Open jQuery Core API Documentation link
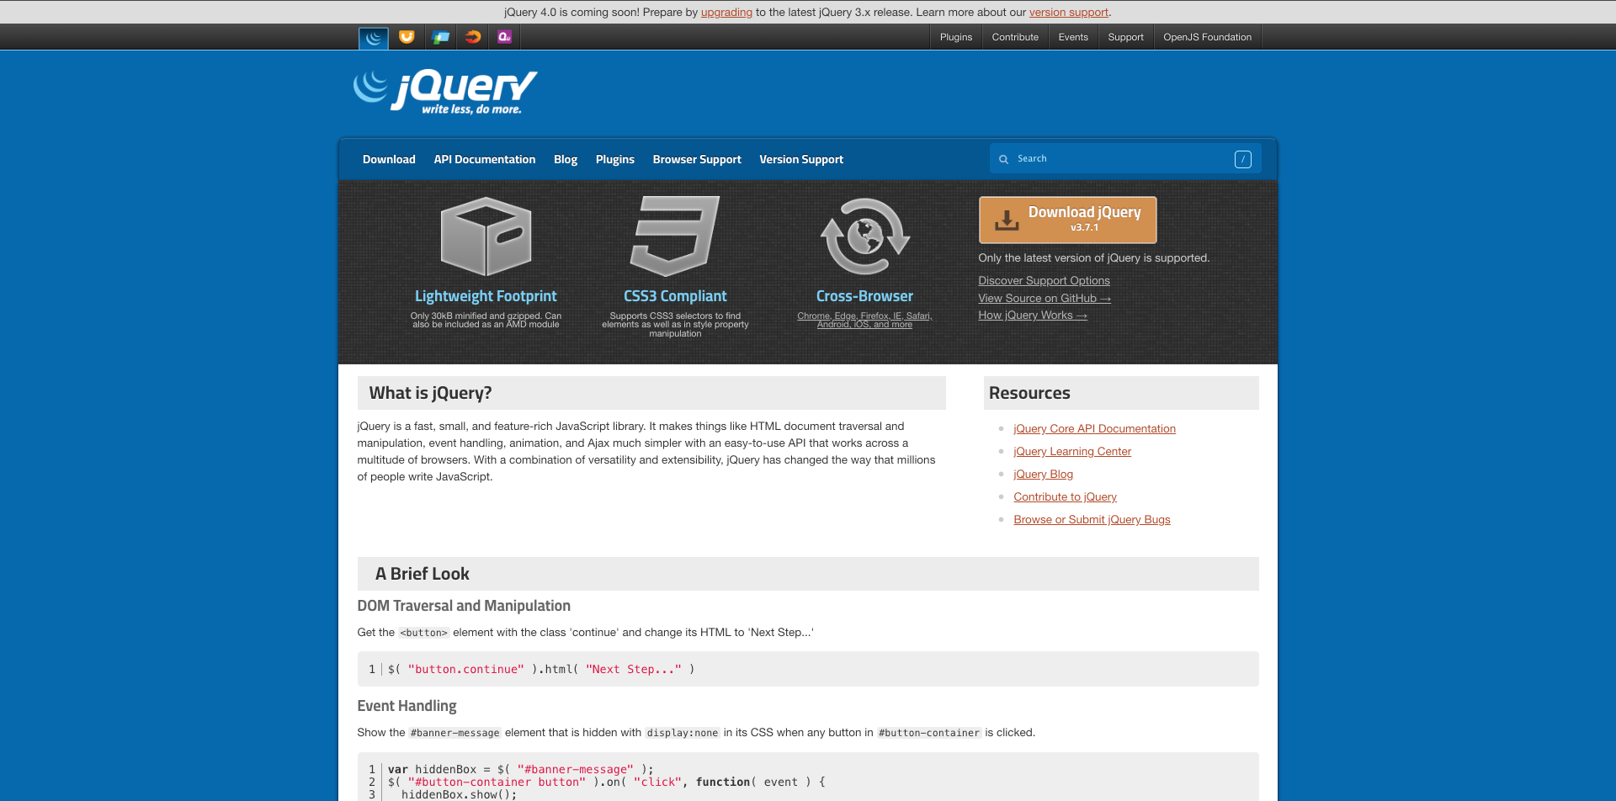This screenshot has height=801, width=1616. (x=1094, y=428)
